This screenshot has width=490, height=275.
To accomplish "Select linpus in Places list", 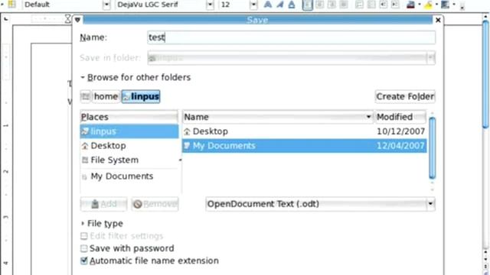I will [x=129, y=131].
